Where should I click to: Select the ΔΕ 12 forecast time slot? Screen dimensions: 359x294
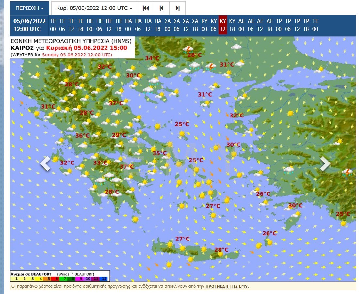[260, 25]
